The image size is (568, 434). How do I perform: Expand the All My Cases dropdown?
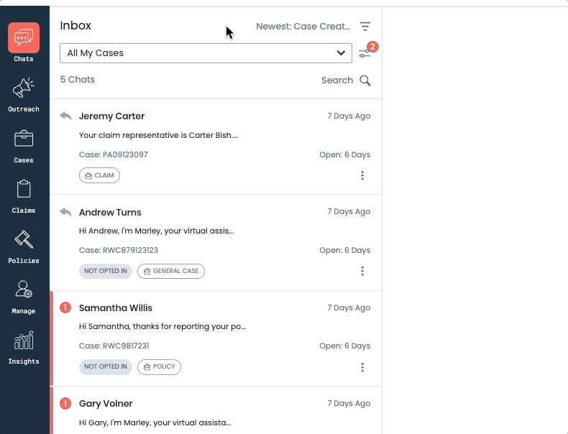206,53
